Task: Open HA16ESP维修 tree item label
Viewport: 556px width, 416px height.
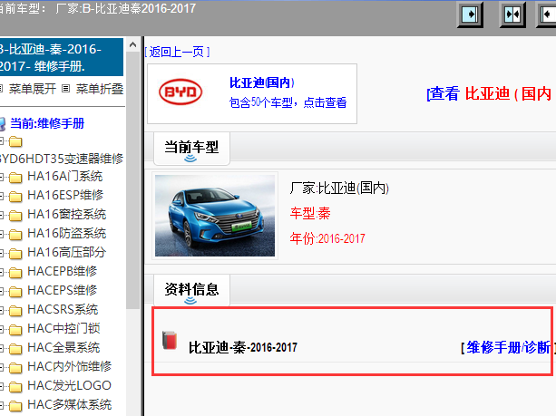Action: [x=65, y=195]
